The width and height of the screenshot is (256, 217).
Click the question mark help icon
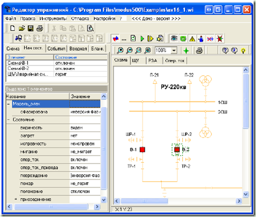coord(225,51)
